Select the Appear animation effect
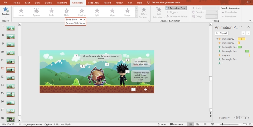This screenshot has height=127, width=253. pyautogui.click(x=36, y=12)
